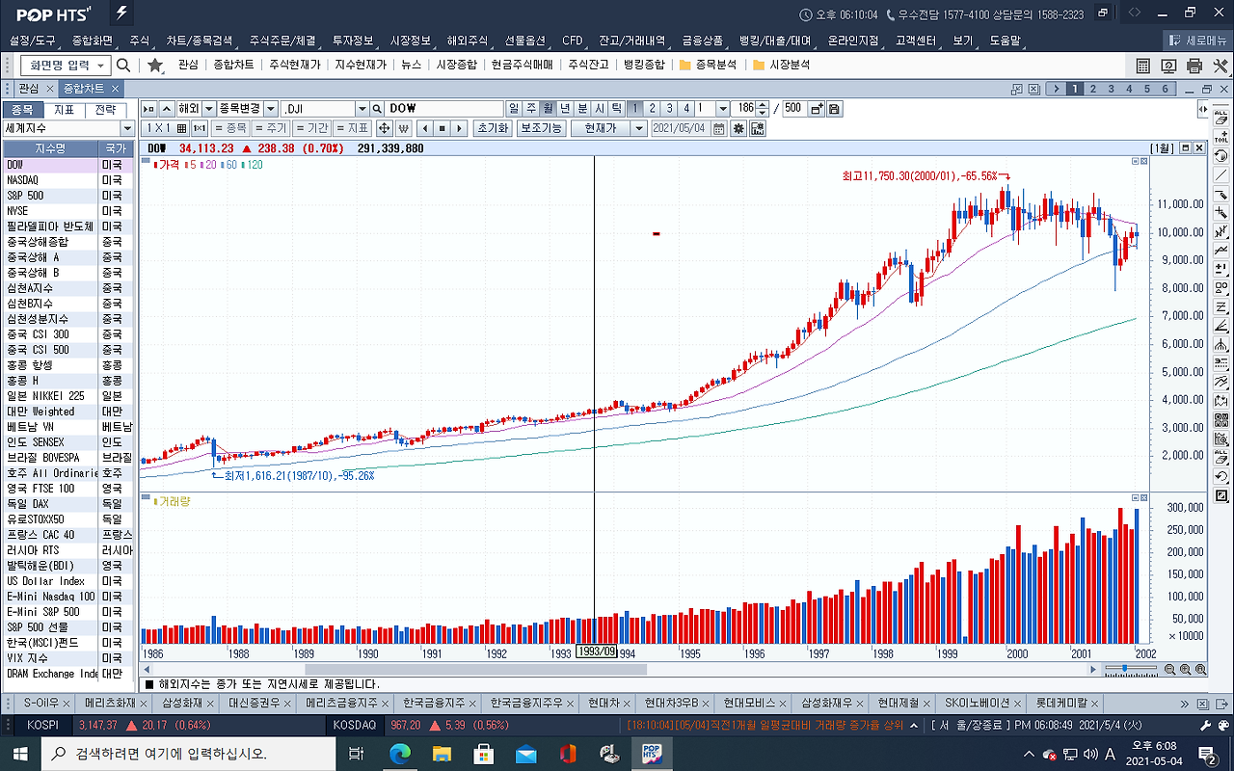
Task: Click the Windows search box on taskbar
Action: 189,754
